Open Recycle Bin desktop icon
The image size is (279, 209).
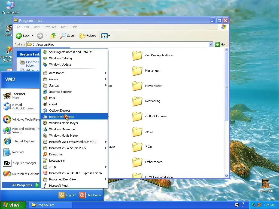(x=265, y=186)
